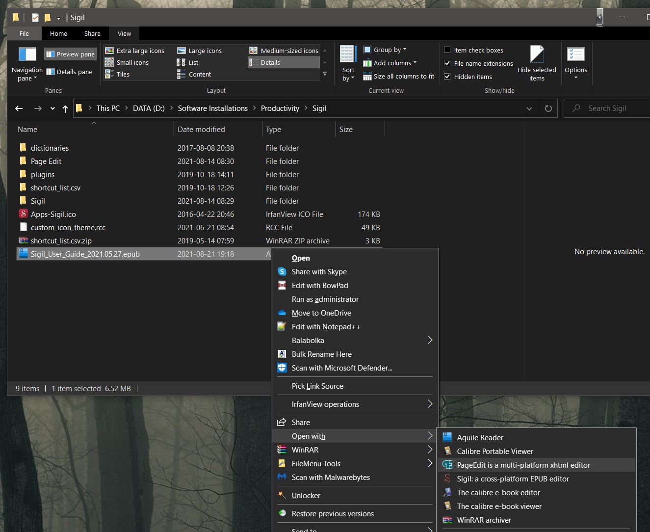Screen dimensions: 650x532
Task: Click Share with Skype icon entry
Action: click(319, 272)
